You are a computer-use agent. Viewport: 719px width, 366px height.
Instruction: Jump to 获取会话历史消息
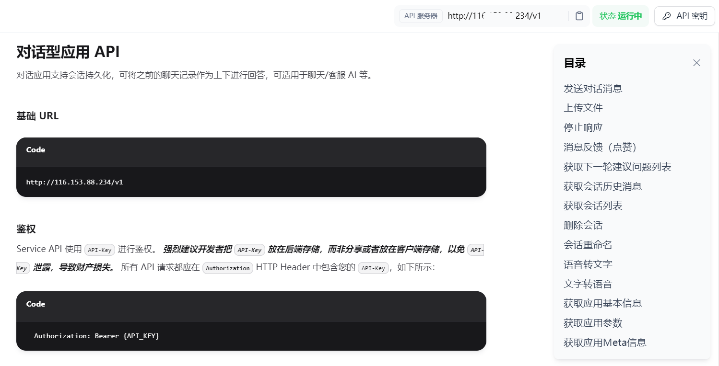[x=603, y=186]
